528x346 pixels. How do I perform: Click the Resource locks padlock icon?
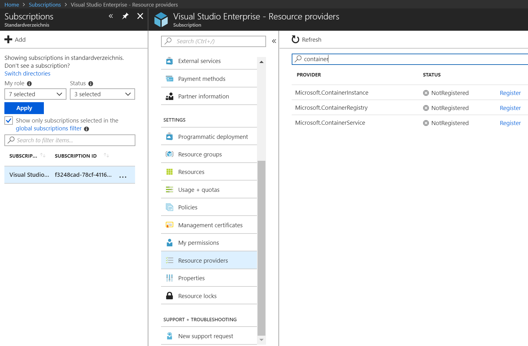(x=170, y=296)
